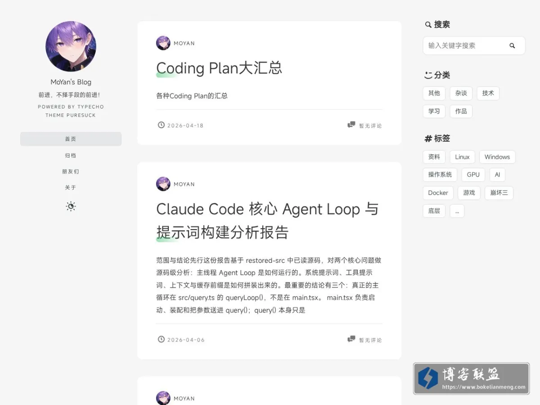Toggle the dark mode sun icon

point(71,207)
